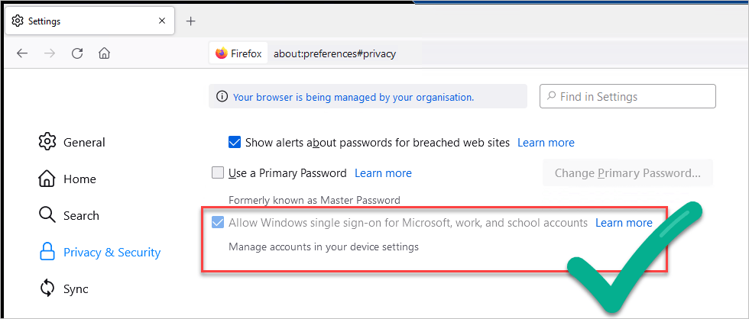
Task: Click the Firefox logo in address bar
Action: pos(222,53)
